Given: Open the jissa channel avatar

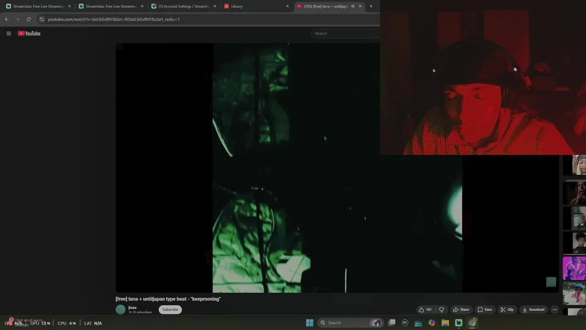Looking at the screenshot, I should [120, 309].
